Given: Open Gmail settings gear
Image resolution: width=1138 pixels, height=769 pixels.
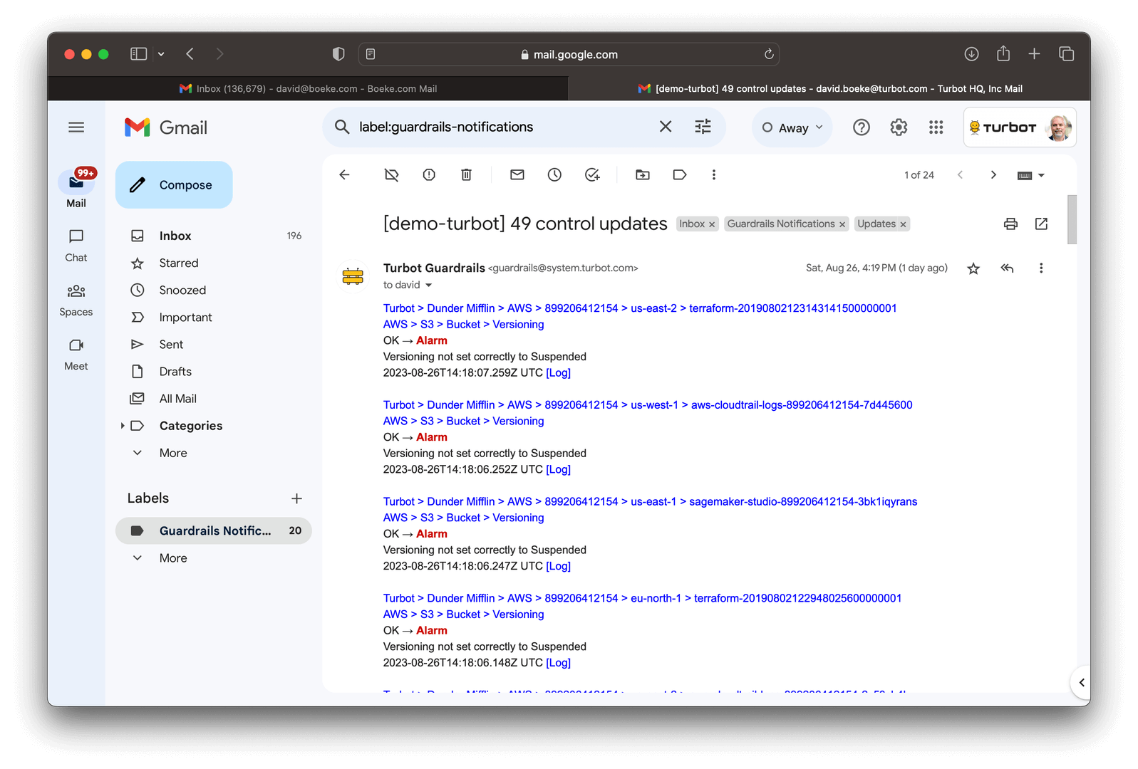Looking at the screenshot, I should (899, 127).
